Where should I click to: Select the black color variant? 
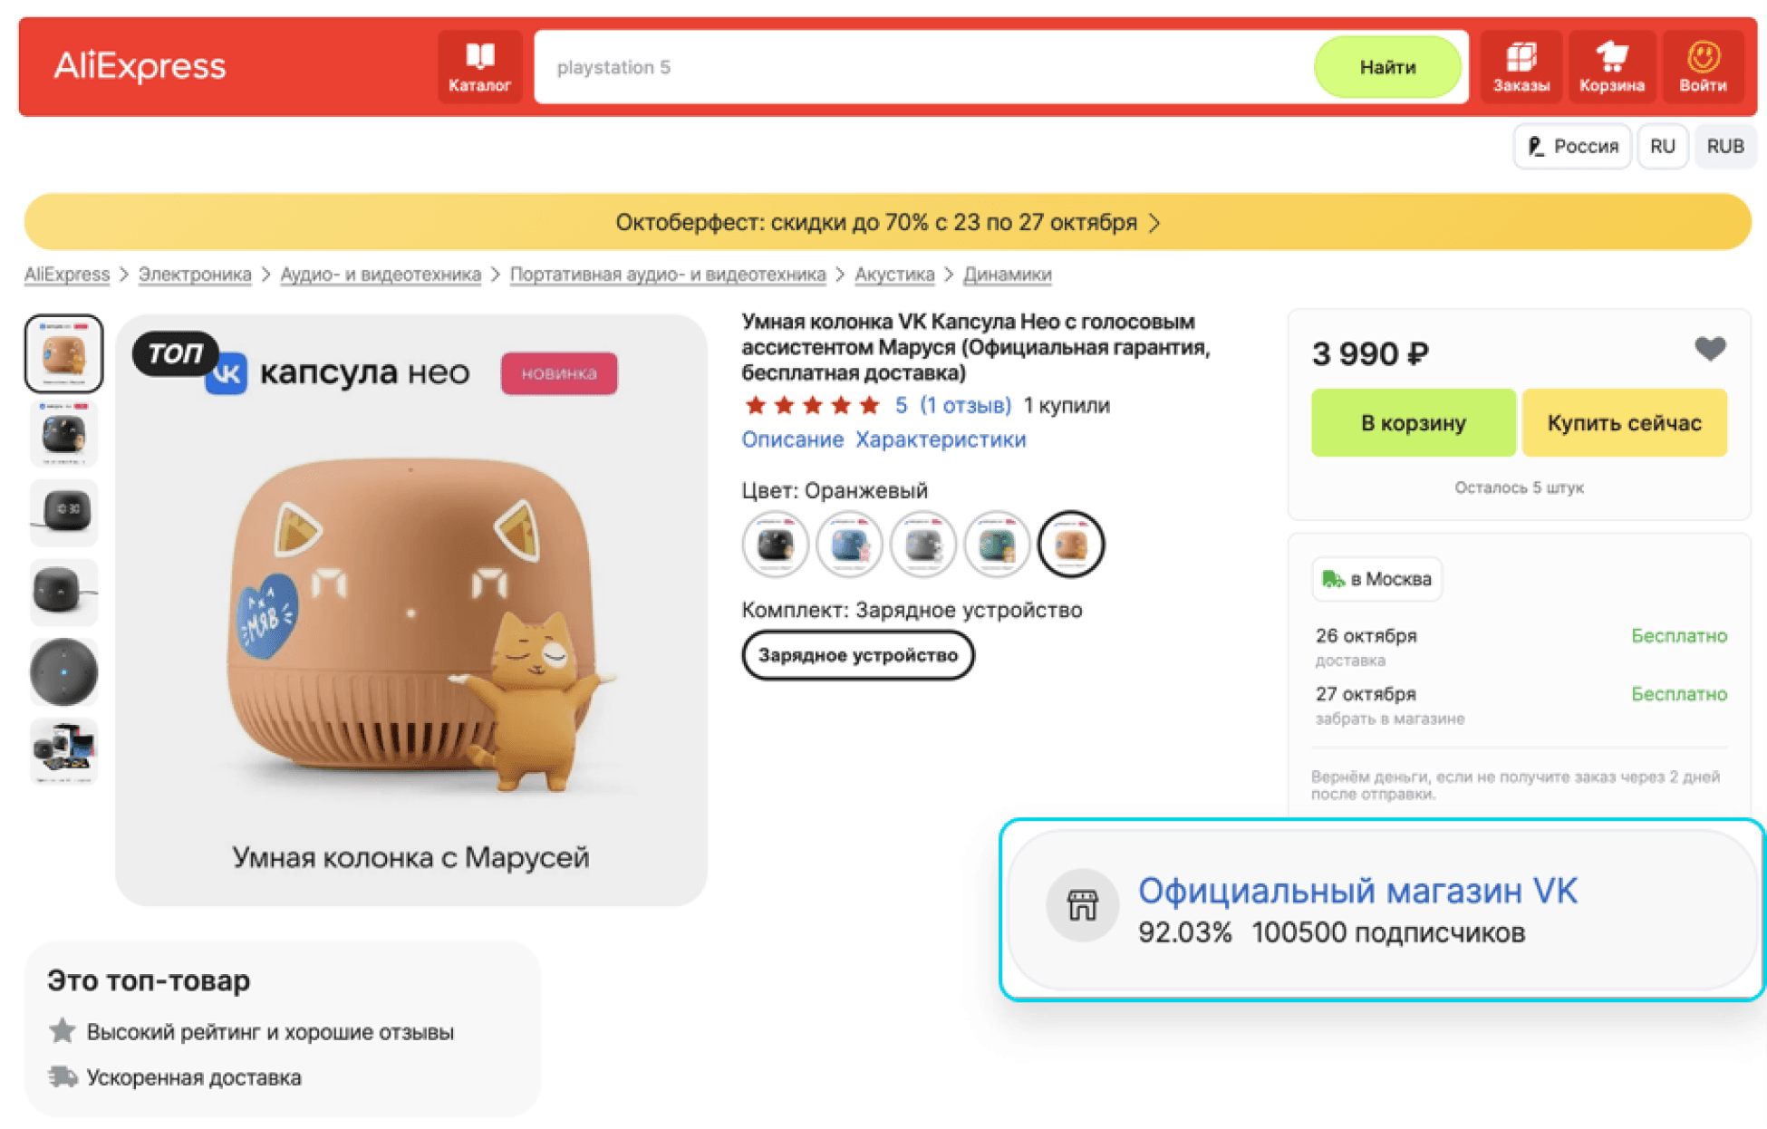point(775,544)
